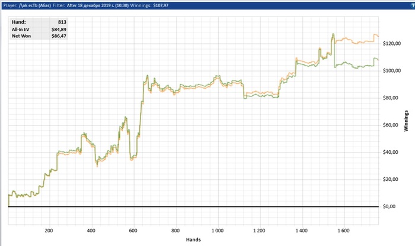
Task: Click the $60,00 label on the winnings axis
Action: 390,125
